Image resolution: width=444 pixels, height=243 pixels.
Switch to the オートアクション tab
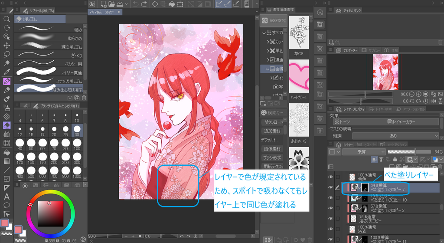(394, 145)
